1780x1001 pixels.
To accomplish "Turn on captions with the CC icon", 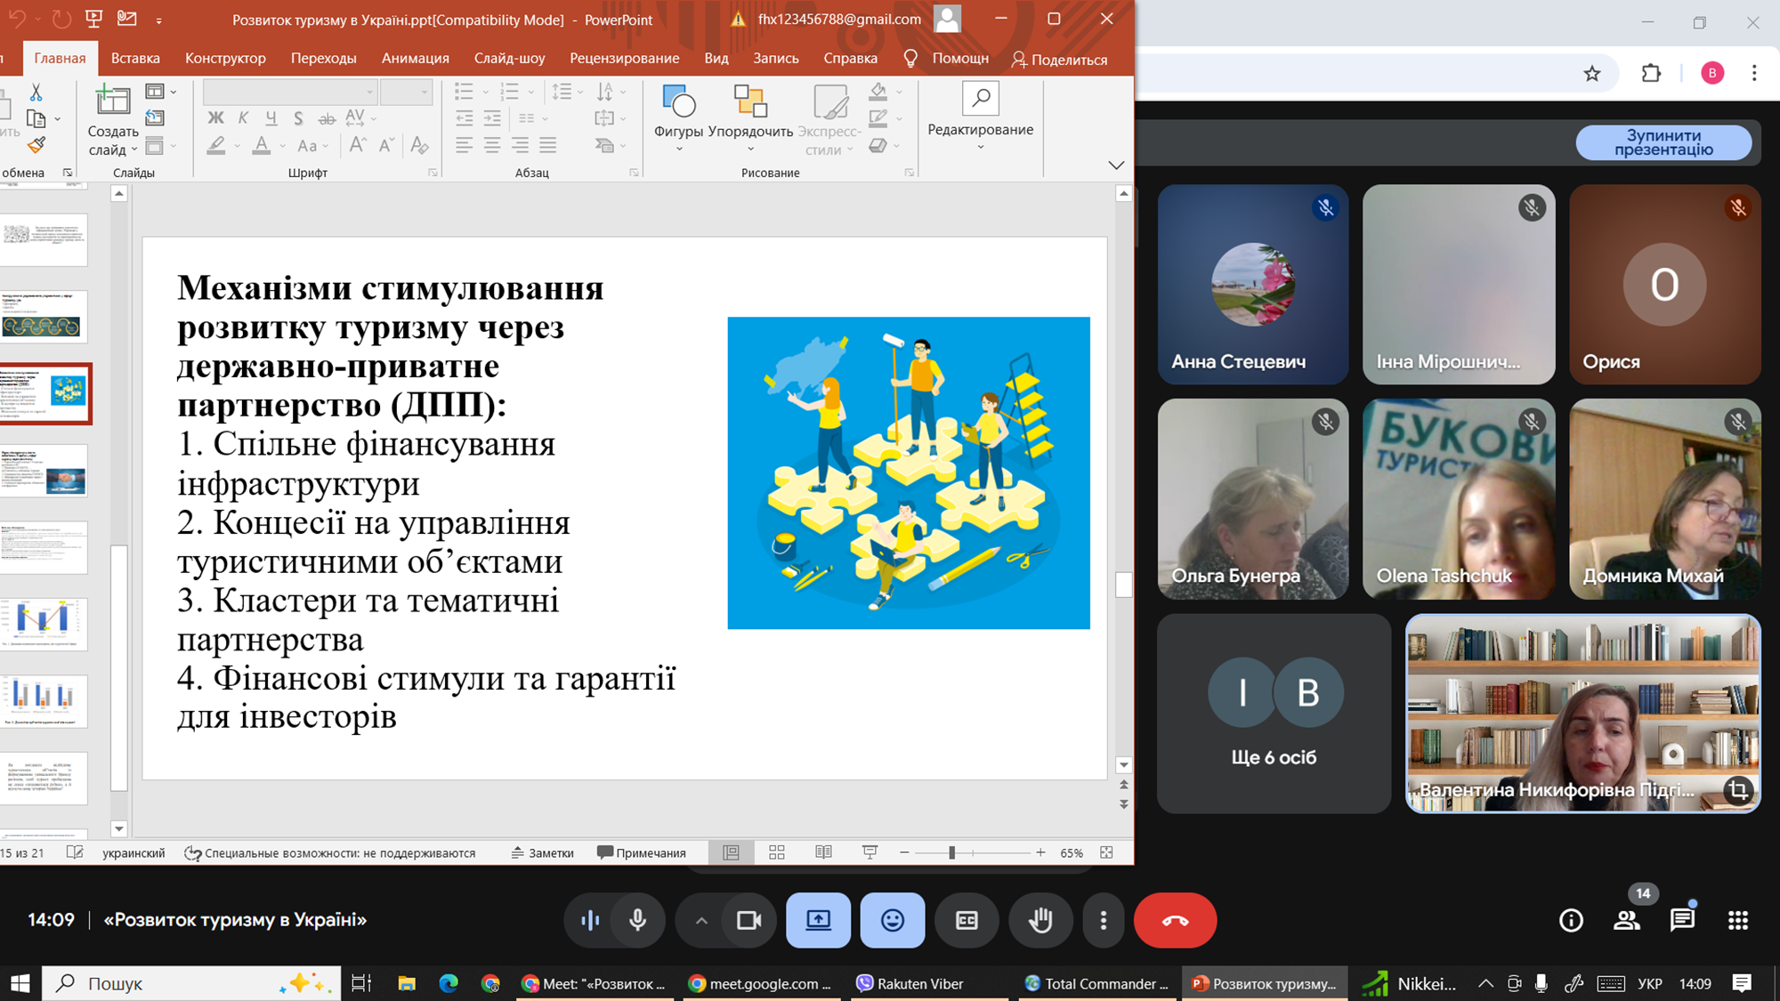I will click(x=967, y=921).
